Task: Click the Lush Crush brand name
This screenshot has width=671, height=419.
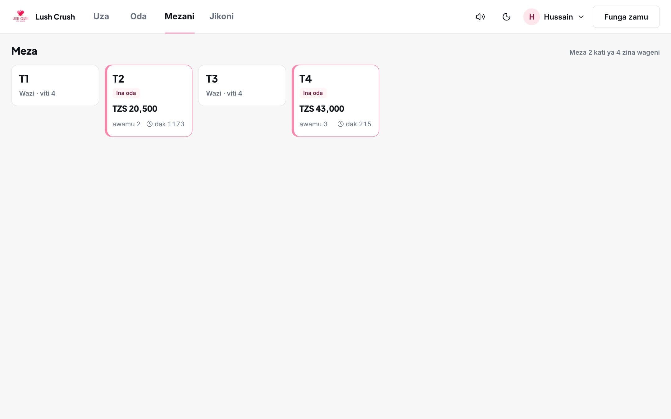Action: [x=55, y=17]
